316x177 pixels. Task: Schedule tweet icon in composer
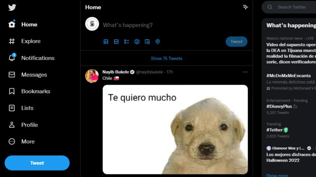[147, 42]
